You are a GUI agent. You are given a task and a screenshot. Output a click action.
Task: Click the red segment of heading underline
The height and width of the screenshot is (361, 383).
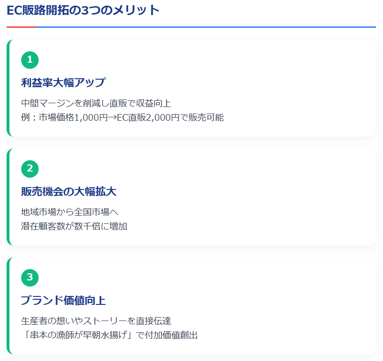point(21,27)
